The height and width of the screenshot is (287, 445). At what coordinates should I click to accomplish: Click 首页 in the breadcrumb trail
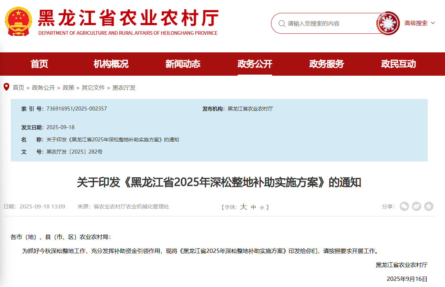click(x=18, y=88)
